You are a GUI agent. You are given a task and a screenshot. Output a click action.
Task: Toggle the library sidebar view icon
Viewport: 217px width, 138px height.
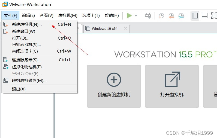click(195, 15)
